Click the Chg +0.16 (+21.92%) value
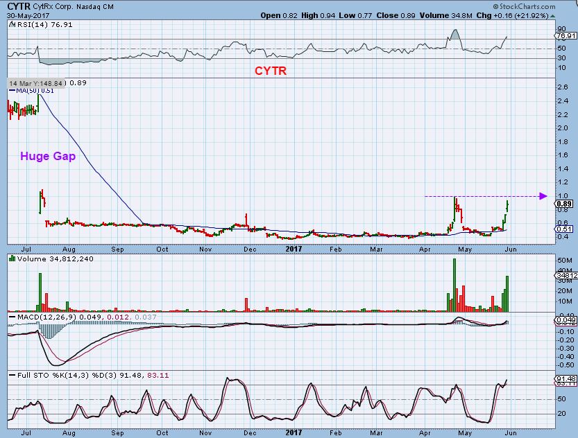578x438 pixels. [x=532, y=15]
